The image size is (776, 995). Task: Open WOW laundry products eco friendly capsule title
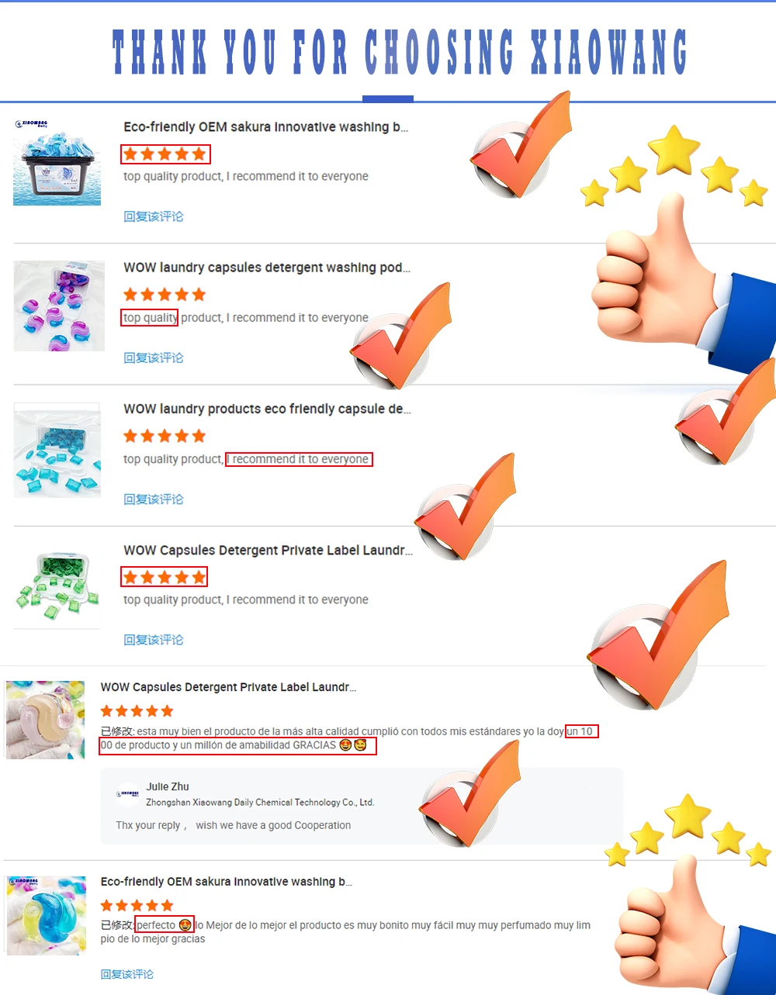coord(267,409)
